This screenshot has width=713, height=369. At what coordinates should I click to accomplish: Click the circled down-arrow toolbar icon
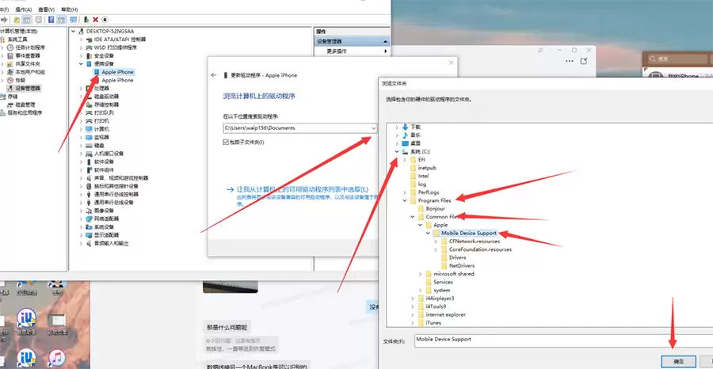[105, 20]
